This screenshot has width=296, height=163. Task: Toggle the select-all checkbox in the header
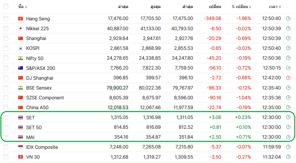tap(6, 7)
